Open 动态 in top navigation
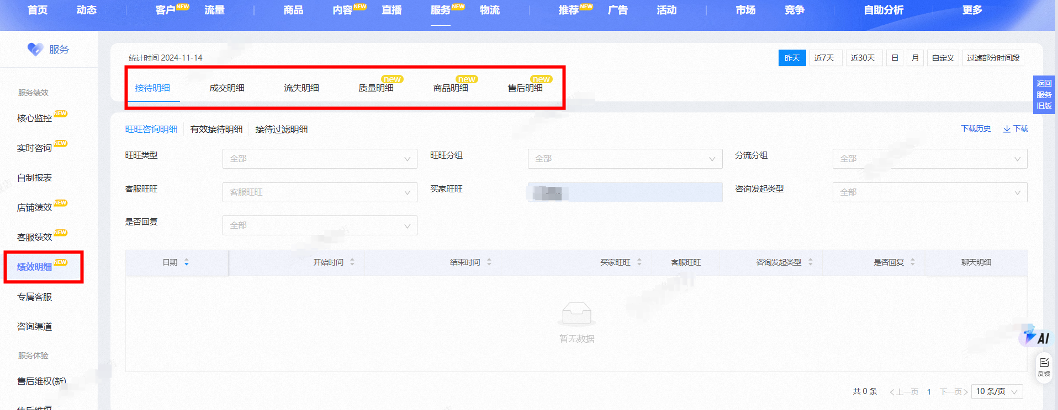This screenshot has width=1058, height=410. coord(87,10)
